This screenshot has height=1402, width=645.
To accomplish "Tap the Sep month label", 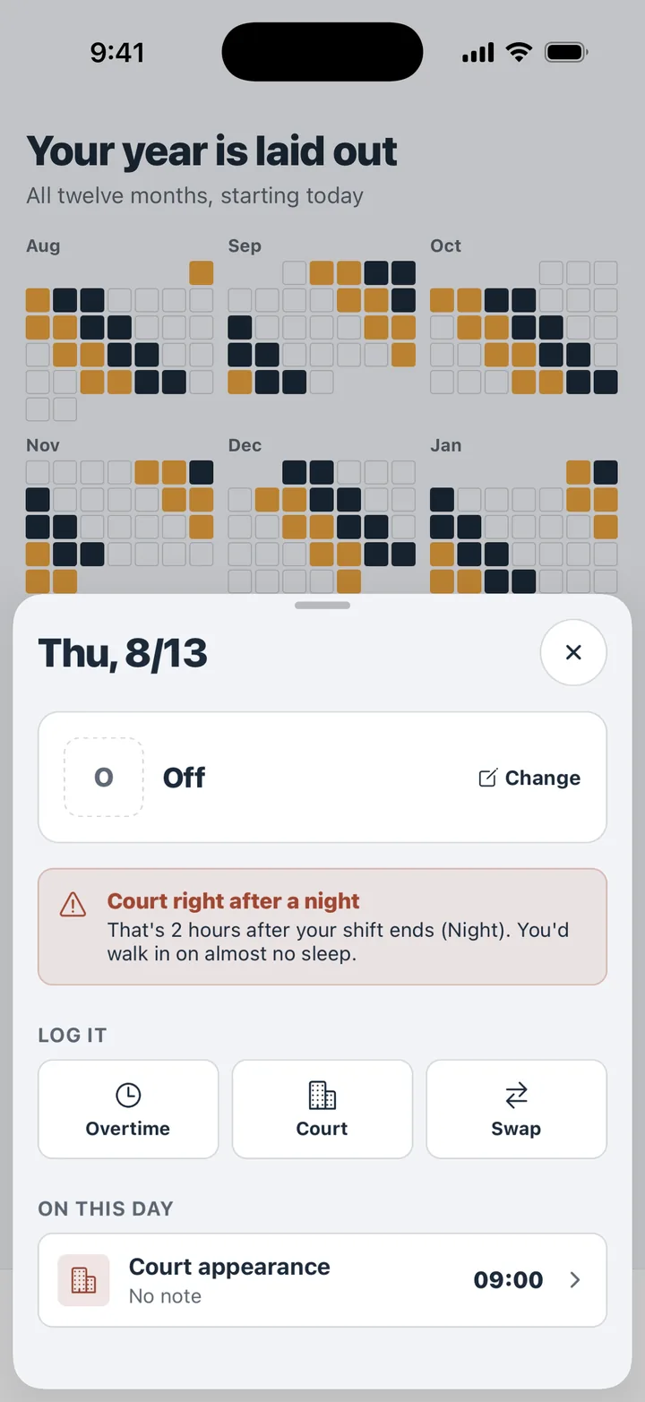I will coord(245,245).
